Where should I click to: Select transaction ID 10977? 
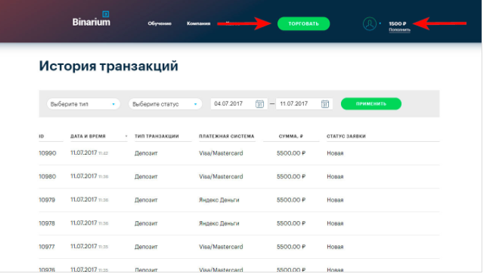46,247
